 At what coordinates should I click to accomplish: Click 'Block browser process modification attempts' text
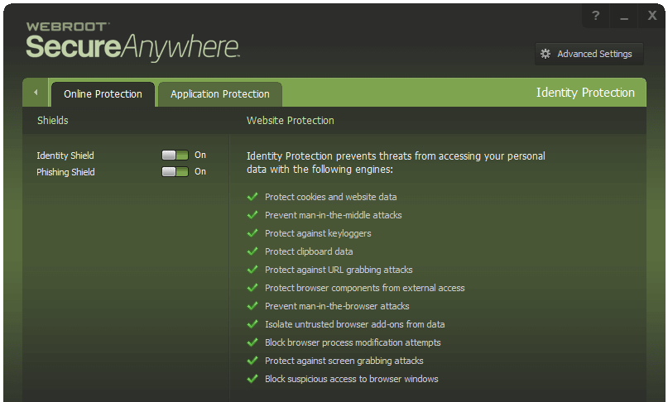(353, 342)
